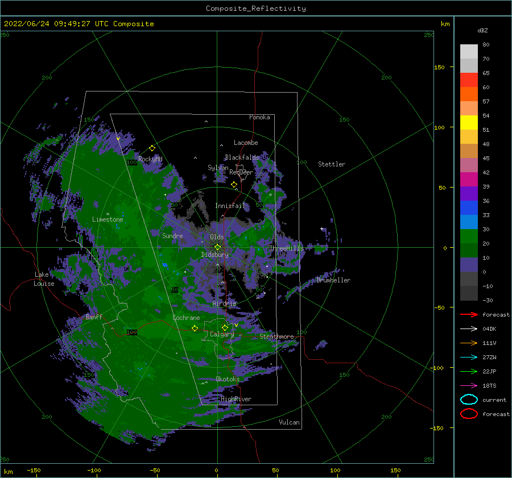Click the 'HighRiver' map label
The image size is (512, 478).
click(x=236, y=399)
